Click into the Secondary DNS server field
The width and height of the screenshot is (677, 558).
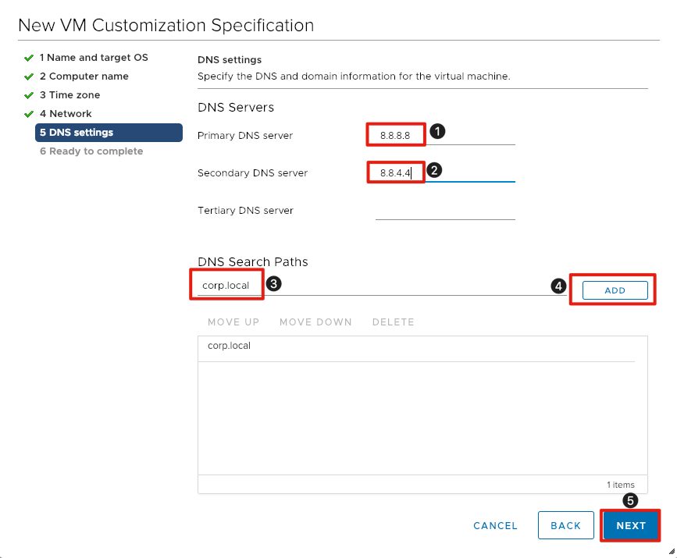pos(442,172)
